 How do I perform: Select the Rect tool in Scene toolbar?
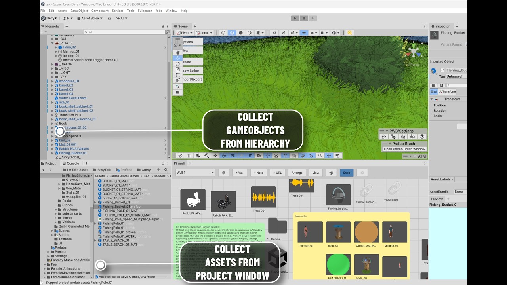178,75
